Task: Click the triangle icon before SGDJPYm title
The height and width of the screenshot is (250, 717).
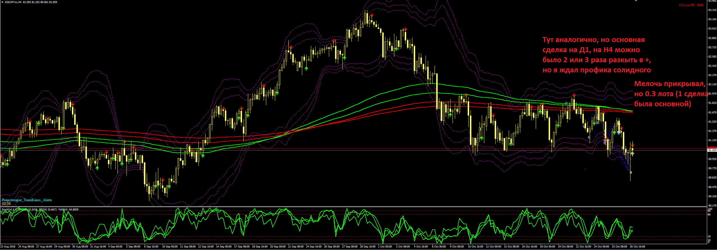Action: 2,2
